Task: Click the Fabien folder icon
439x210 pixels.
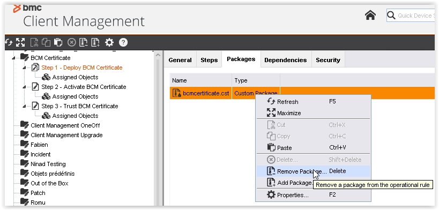Action: tap(25, 145)
